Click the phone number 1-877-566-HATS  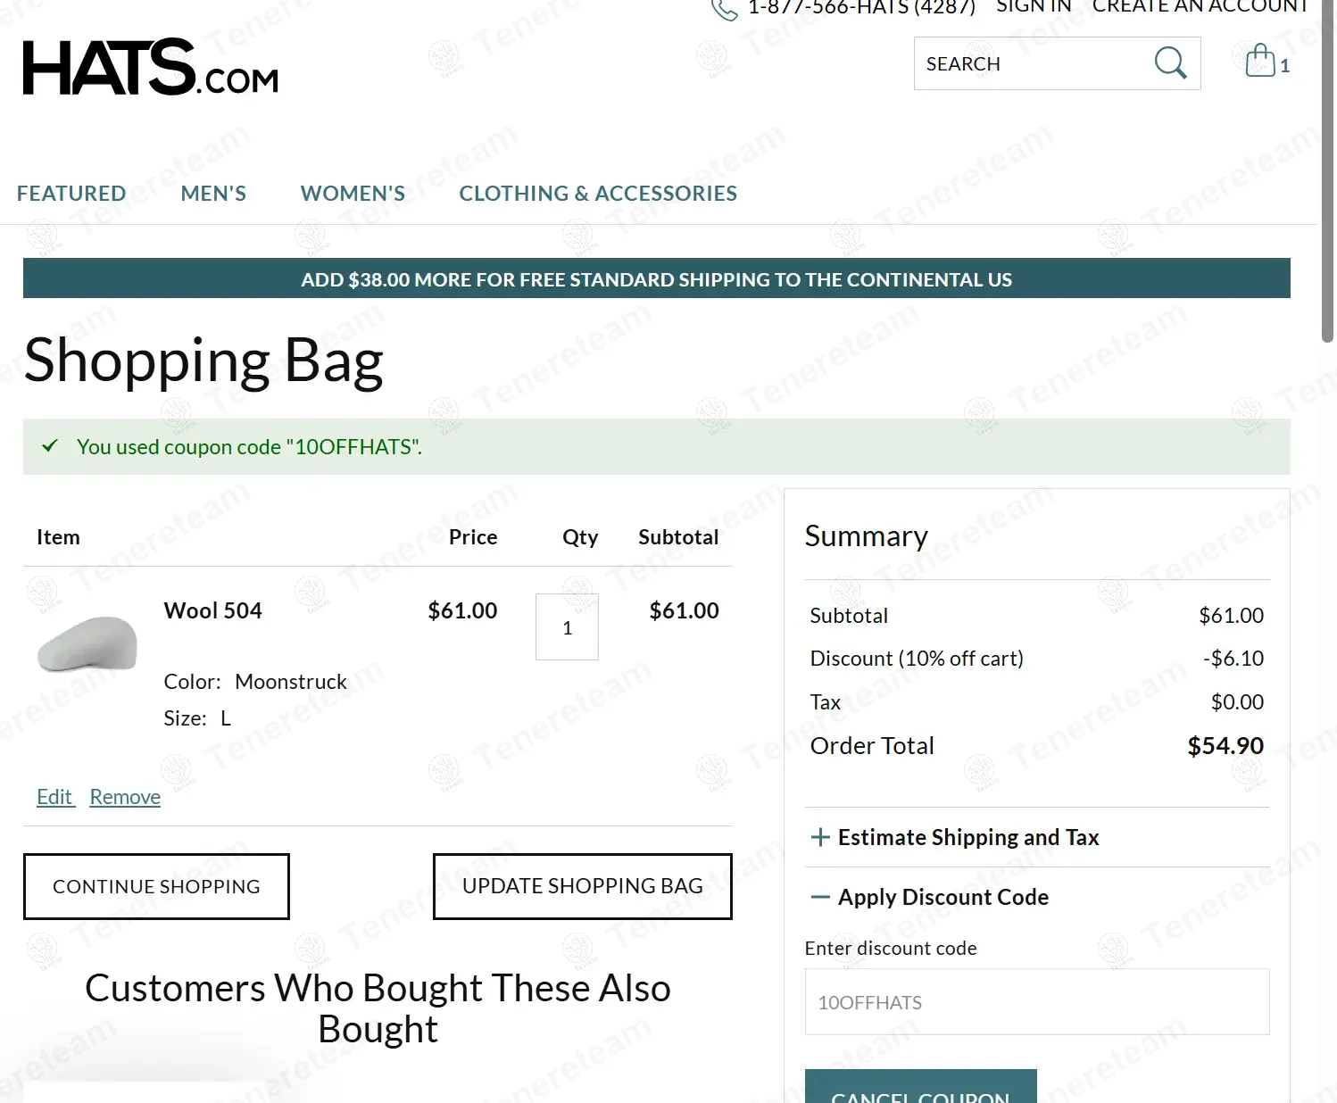pyautogui.click(x=861, y=8)
